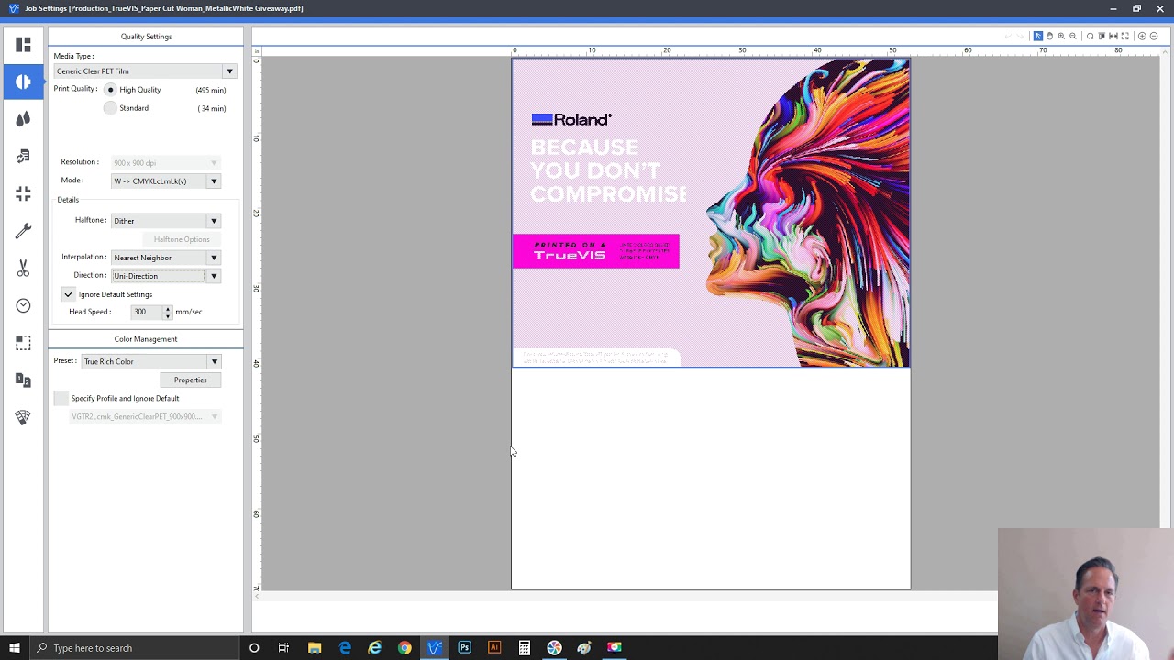Activate the arrow selection tool
1174x660 pixels.
(1038, 37)
